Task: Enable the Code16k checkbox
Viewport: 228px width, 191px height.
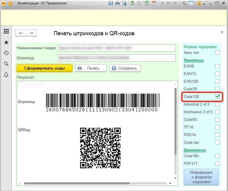Action: click(217, 156)
